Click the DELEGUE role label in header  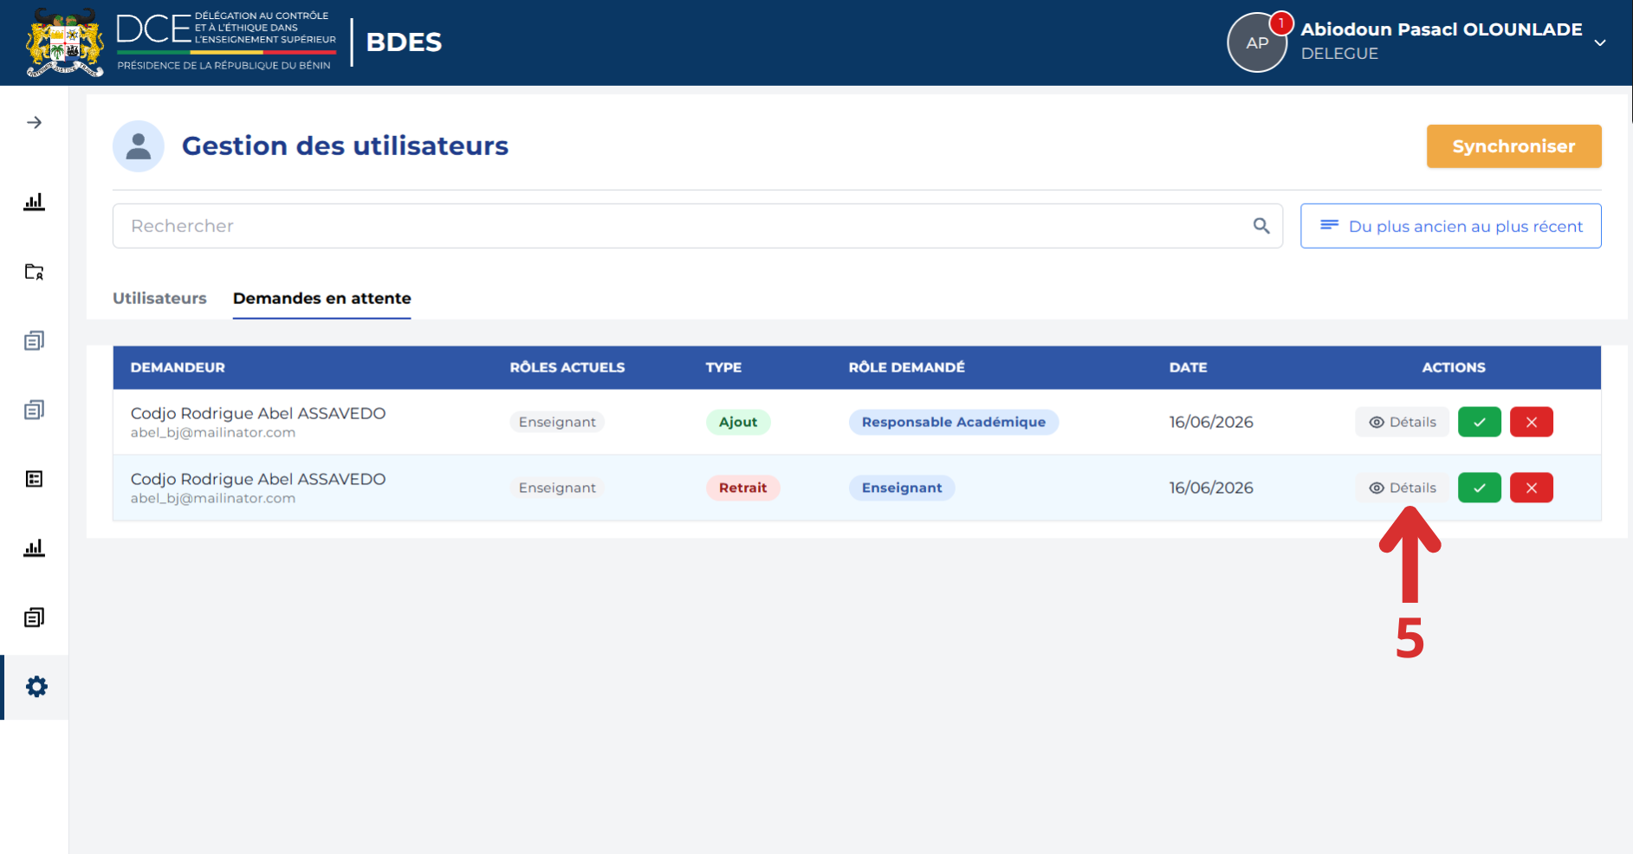[x=1339, y=54]
